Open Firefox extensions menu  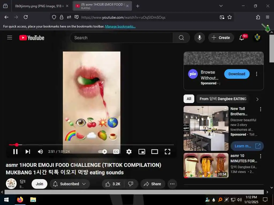tap(258, 17)
